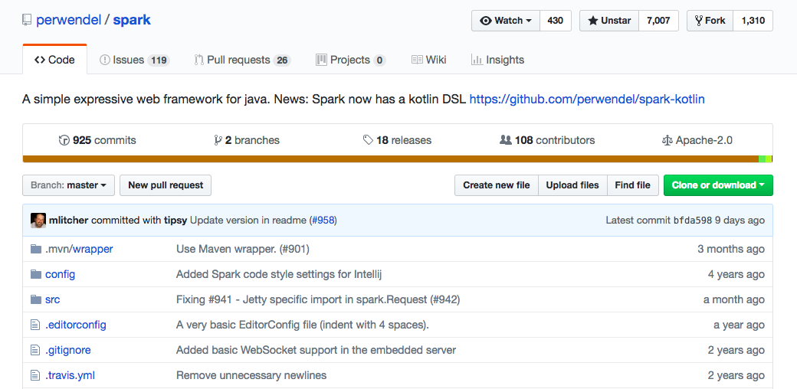Open the .gitignore file
797x389 pixels.
pos(67,350)
